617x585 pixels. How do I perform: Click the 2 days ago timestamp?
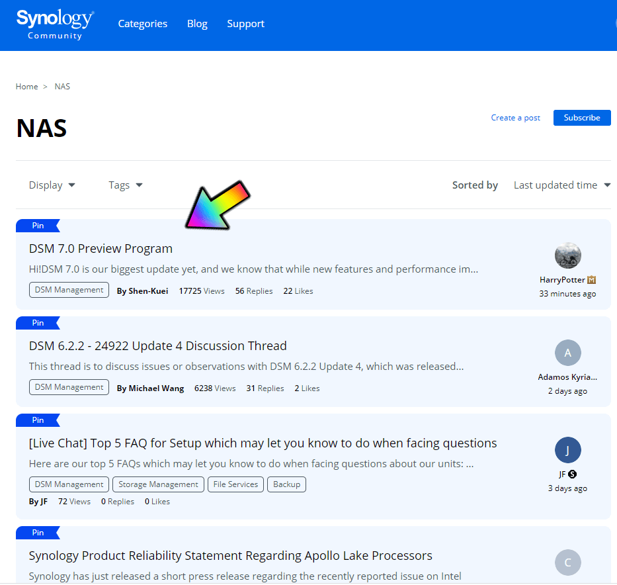tap(567, 391)
